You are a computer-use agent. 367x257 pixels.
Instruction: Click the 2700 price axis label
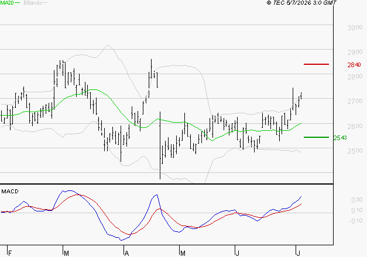coord(355,101)
